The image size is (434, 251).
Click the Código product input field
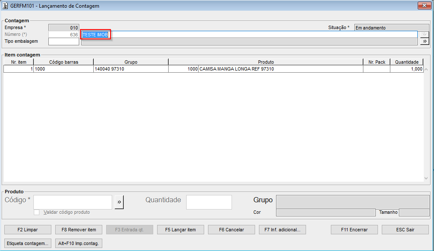tap(73, 202)
